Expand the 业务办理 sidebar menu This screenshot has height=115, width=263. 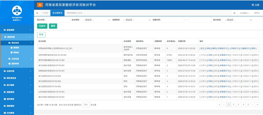pyautogui.click(x=17, y=71)
